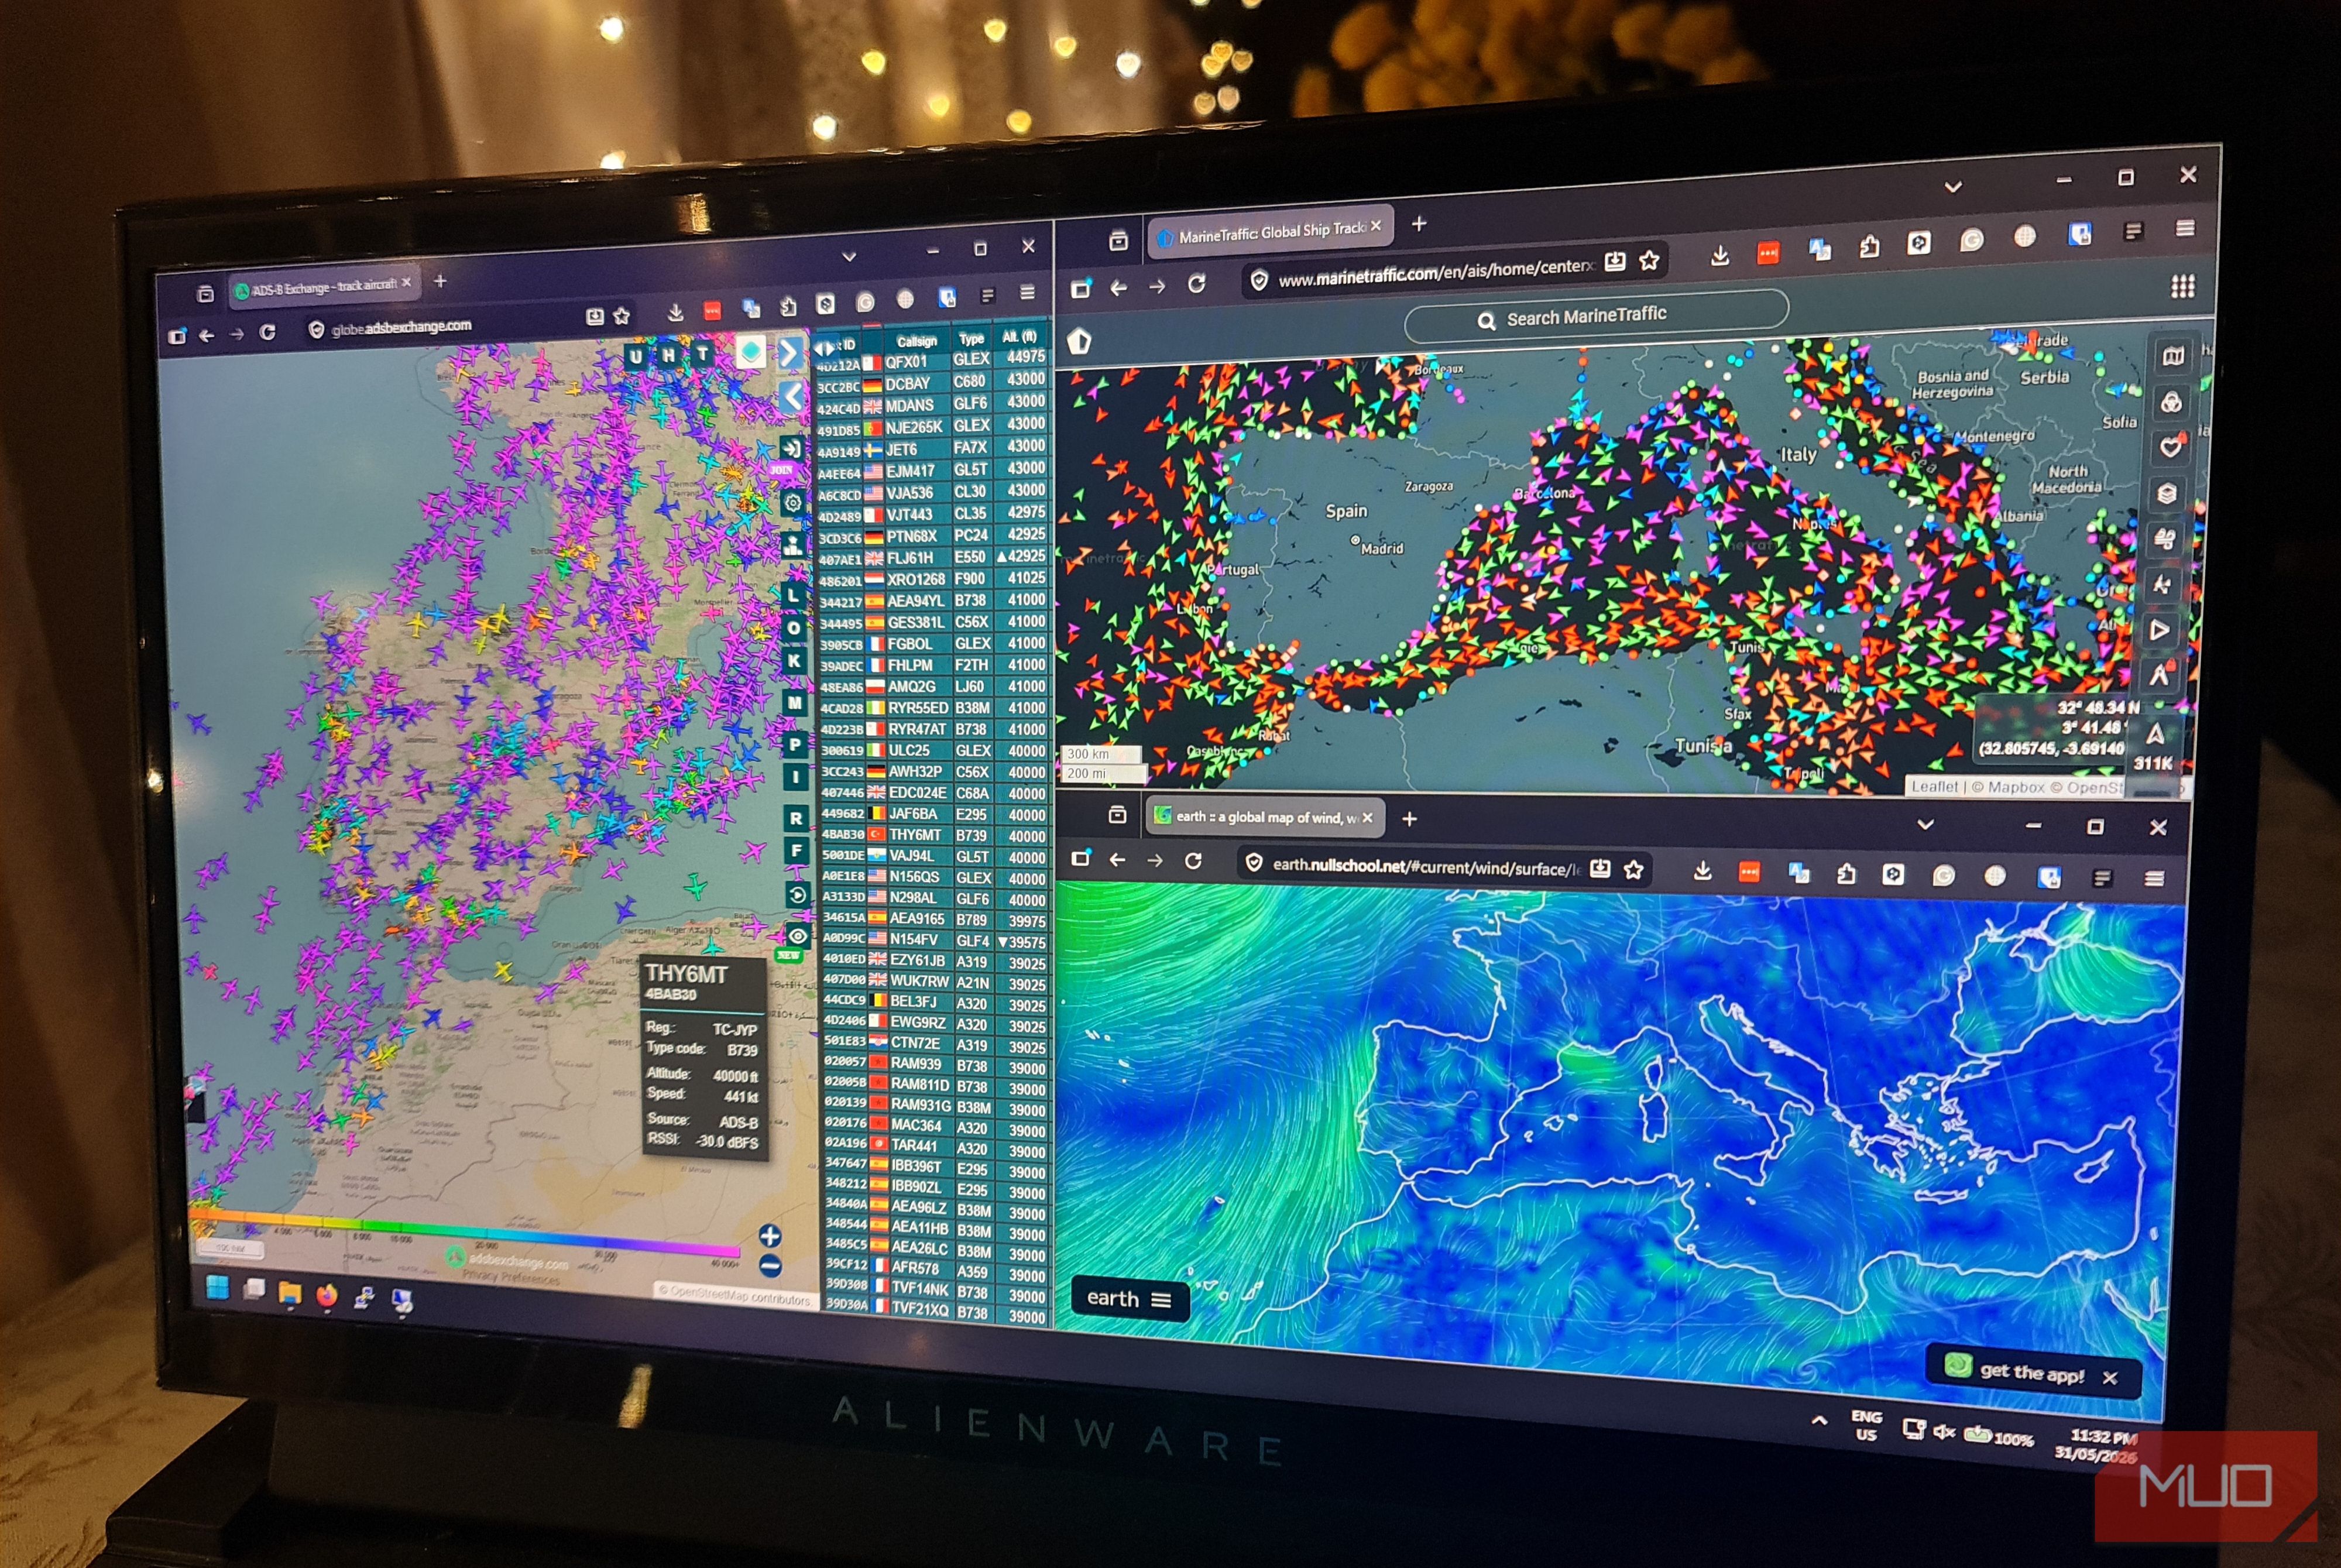List all tabs in ADS-B window chevron

point(849,257)
